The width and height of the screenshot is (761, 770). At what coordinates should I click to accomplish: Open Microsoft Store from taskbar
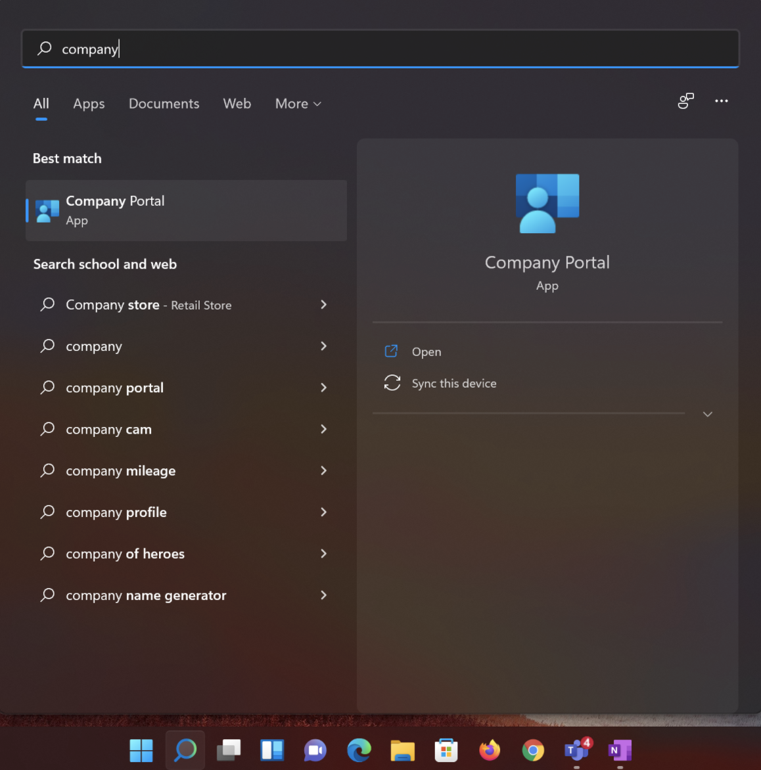click(446, 750)
